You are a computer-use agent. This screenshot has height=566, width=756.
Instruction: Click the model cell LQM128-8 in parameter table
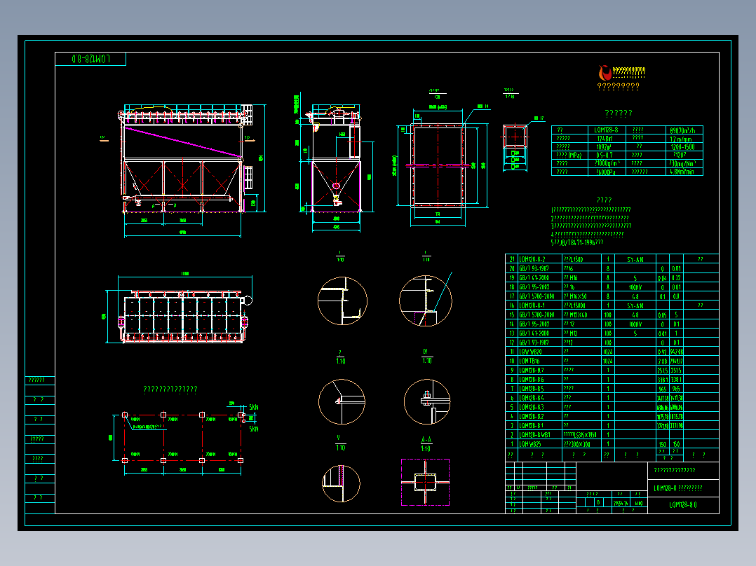tap(607, 130)
